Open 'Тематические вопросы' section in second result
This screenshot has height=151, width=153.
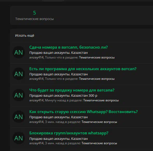(97, 79)
